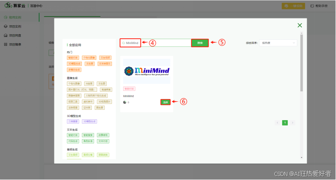336x180 pixels.
Task: Filter by 故事续写 tag
Action: pos(103,135)
